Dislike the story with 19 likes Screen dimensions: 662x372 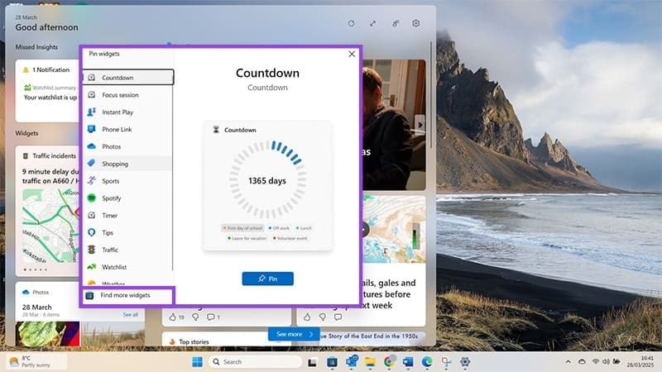[x=195, y=317]
